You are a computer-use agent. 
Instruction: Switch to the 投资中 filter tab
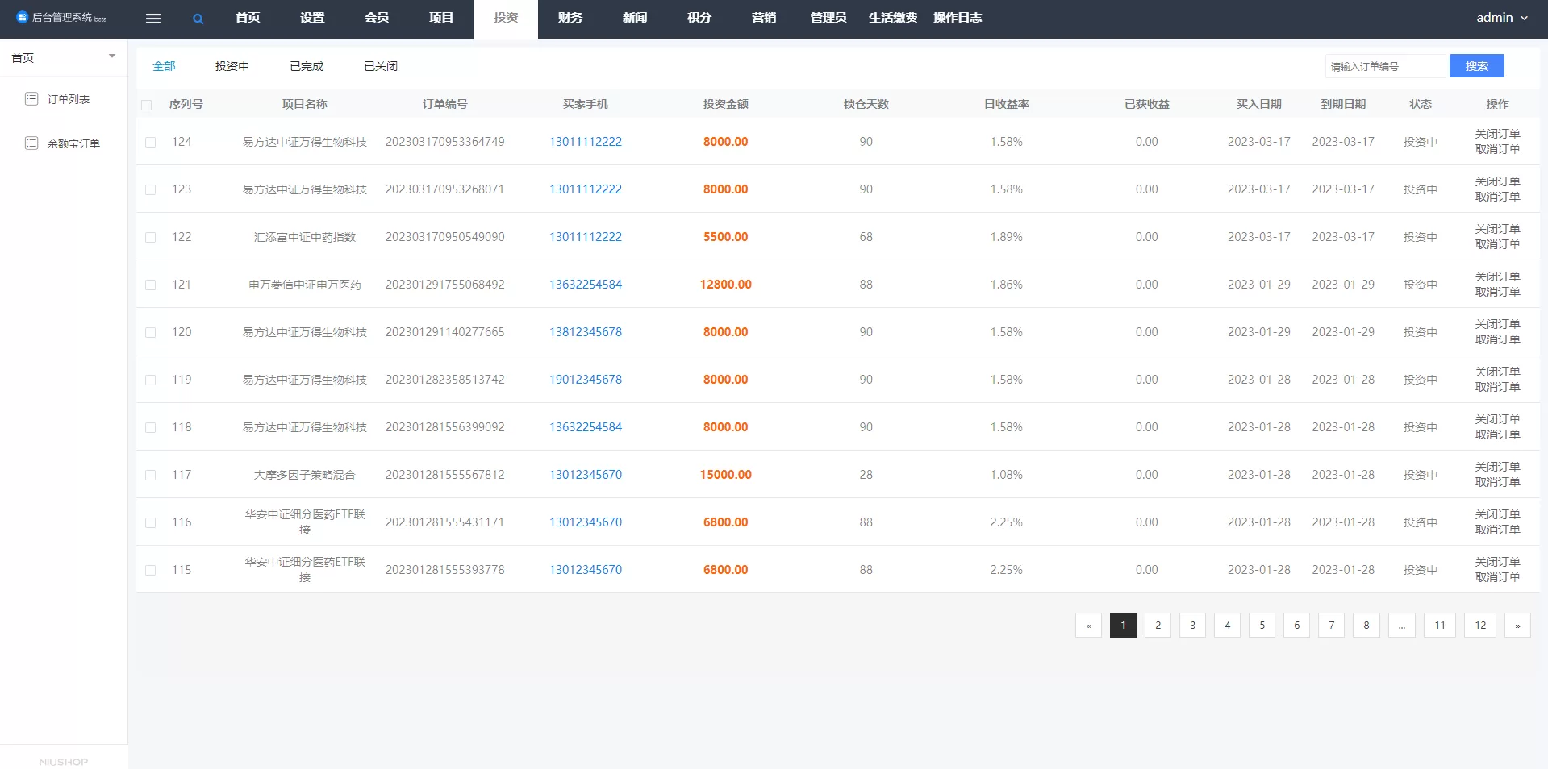point(232,66)
